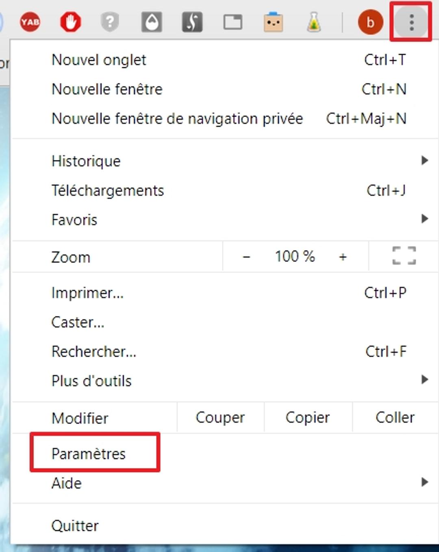Screen dimensions: 439x552
Task: Expand the Historique submenu
Action: (x=424, y=161)
